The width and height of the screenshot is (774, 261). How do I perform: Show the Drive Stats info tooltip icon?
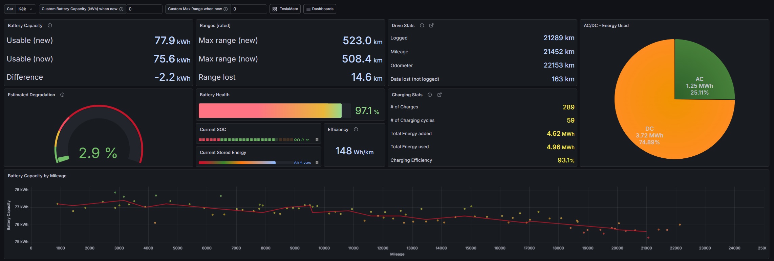tap(422, 26)
